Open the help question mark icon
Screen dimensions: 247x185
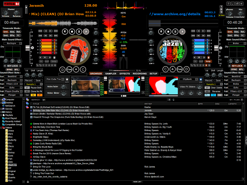228,4
